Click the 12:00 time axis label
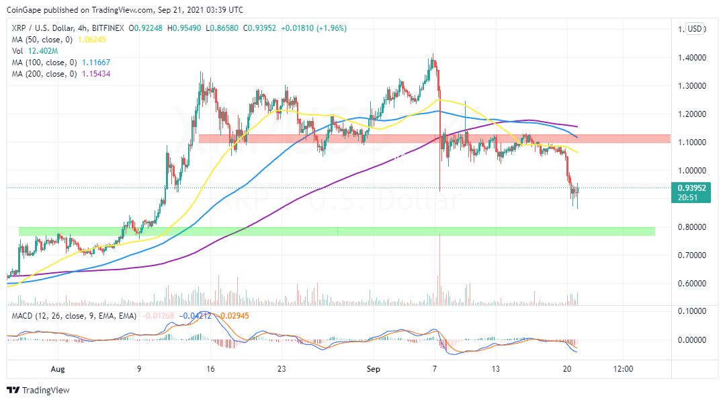This screenshot has height=402, width=725. click(623, 369)
